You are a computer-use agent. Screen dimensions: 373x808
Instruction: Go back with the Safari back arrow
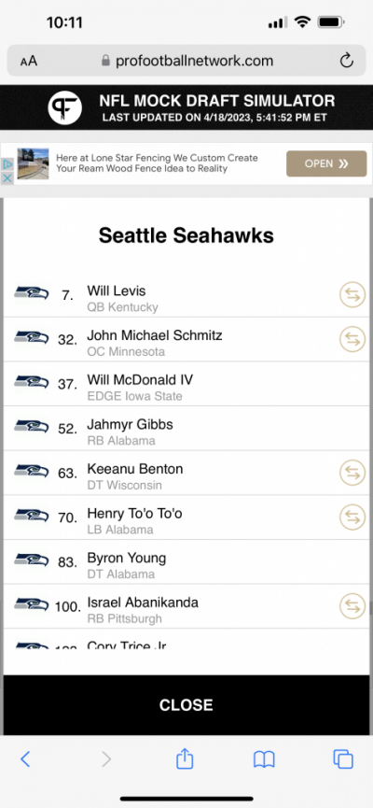[25, 759]
